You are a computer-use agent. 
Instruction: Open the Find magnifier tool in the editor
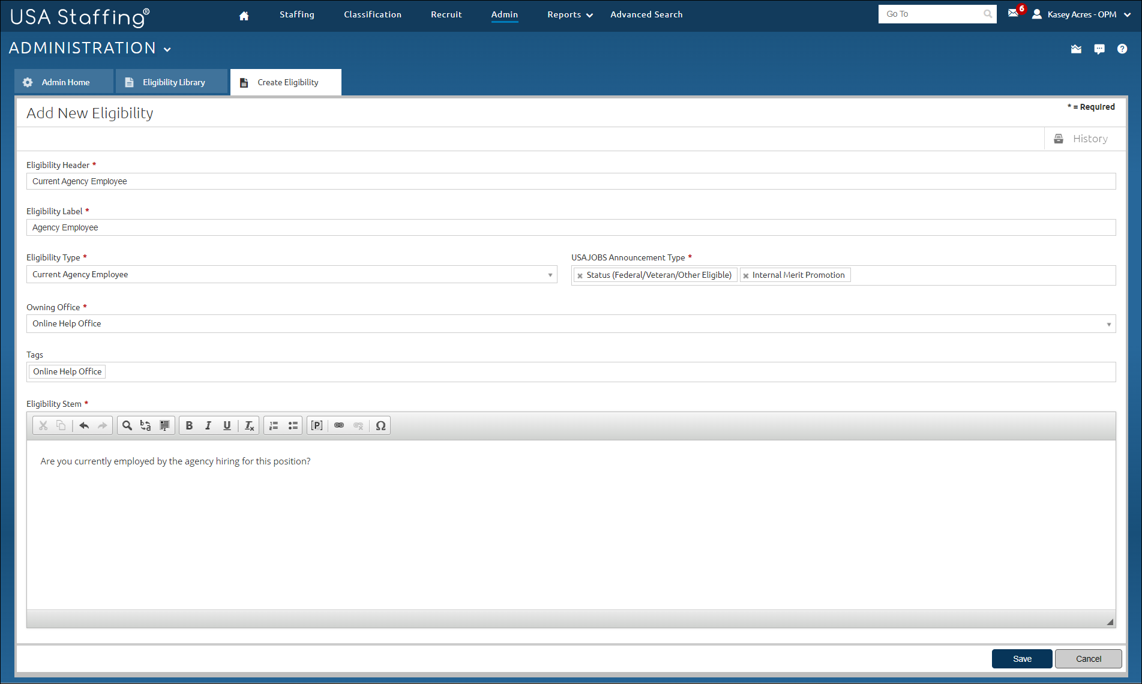tap(127, 425)
